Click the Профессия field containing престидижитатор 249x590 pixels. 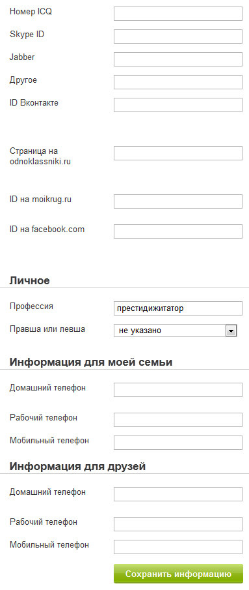tap(178, 308)
